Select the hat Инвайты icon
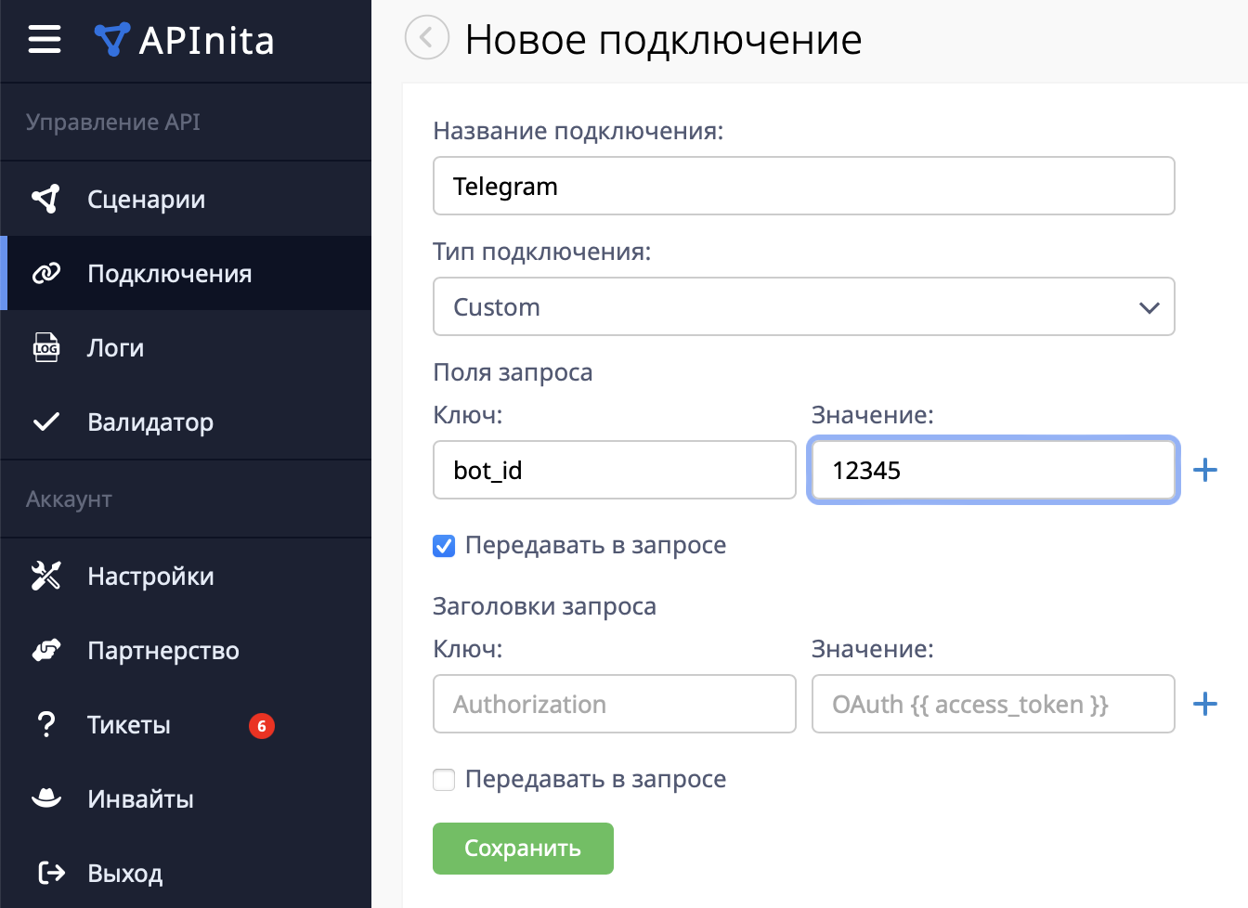This screenshot has width=1248, height=908. tap(45, 798)
